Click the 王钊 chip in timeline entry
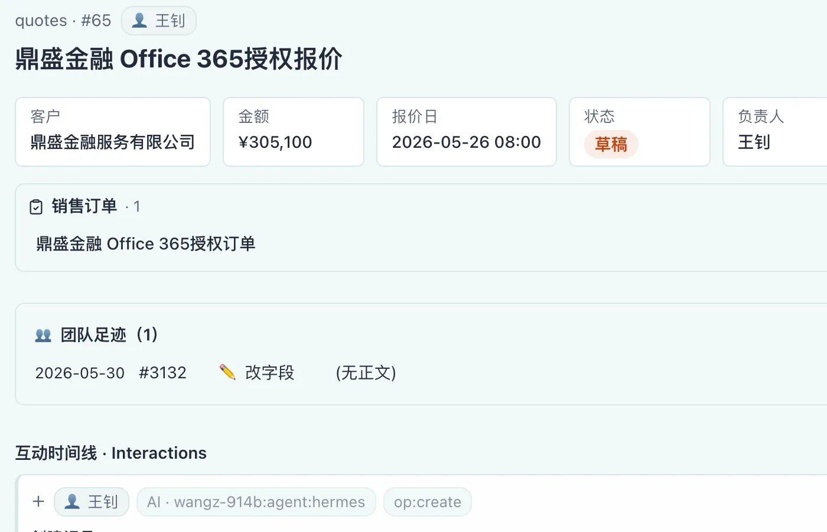Image resolution: width=827 pixels, height=532 pixels. pyautogui.click(x=92, y=502)
